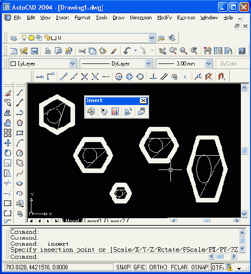This screenshot has height=274, width=251.
Task: Toggle layer lock padlock icon
Action: tap(47, 38)
